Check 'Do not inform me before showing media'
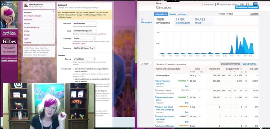This screenshot has height=129, width=270. point(74,69)
